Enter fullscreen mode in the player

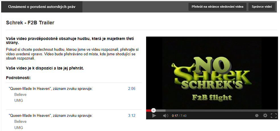(x=274, y=116)
